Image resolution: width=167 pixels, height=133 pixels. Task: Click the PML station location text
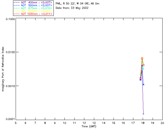[x=77, y=4]
